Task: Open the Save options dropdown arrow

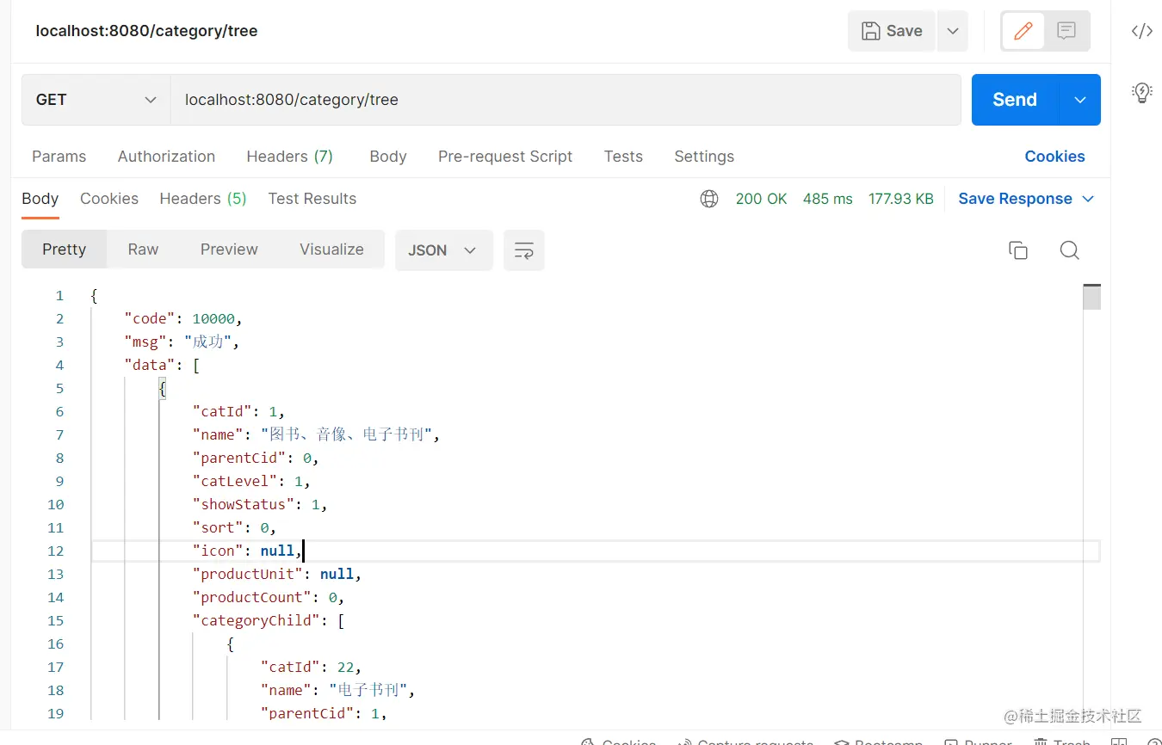Action: [x=952, y=31]
